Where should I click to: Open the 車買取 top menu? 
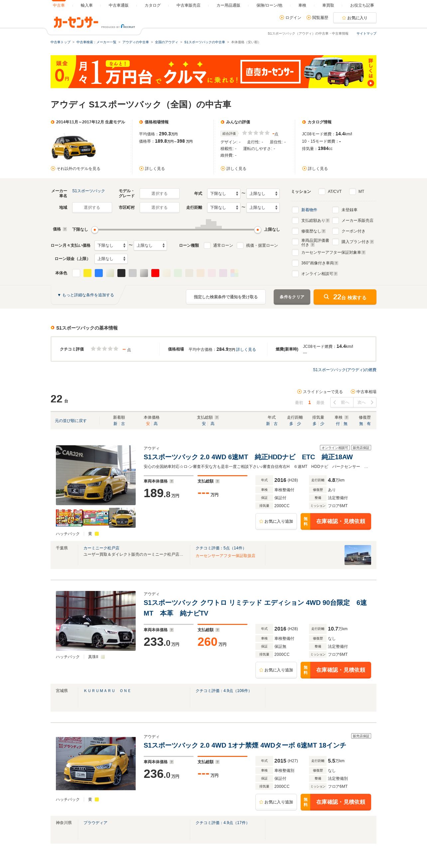coord(328,5)
